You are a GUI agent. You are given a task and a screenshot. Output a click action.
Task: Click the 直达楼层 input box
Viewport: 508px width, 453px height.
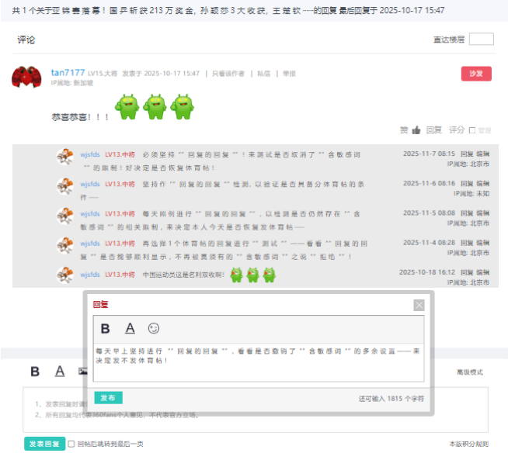tap(481, 40)
